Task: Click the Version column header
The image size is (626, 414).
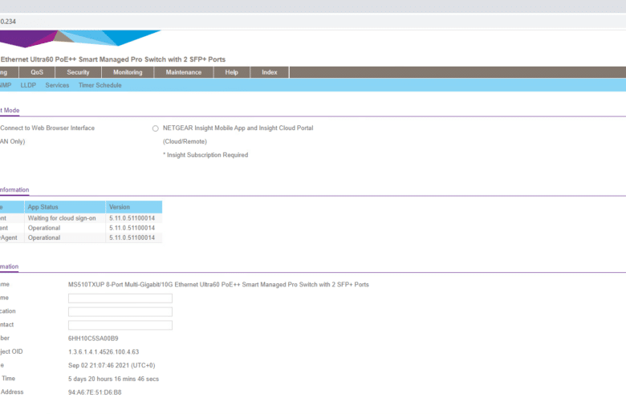Action: point(134,207)
